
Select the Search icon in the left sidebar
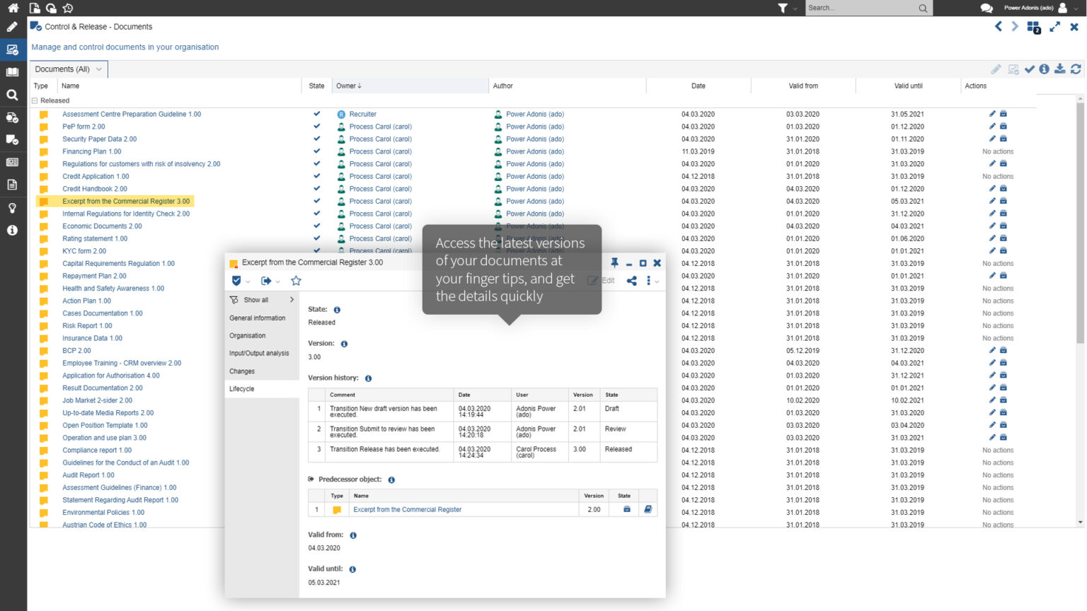(11, 94)
